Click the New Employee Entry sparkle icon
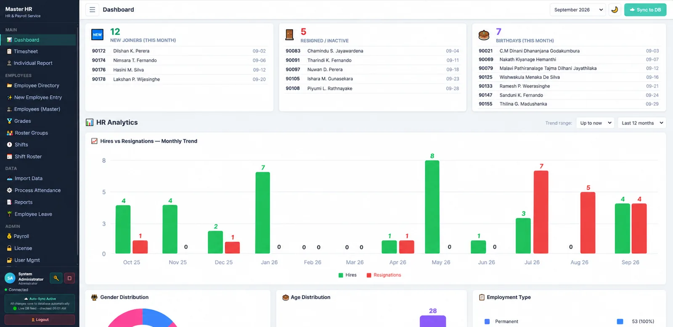Image resolution: width=673 pixels, height=327 pixels. [x=9, y=97]
